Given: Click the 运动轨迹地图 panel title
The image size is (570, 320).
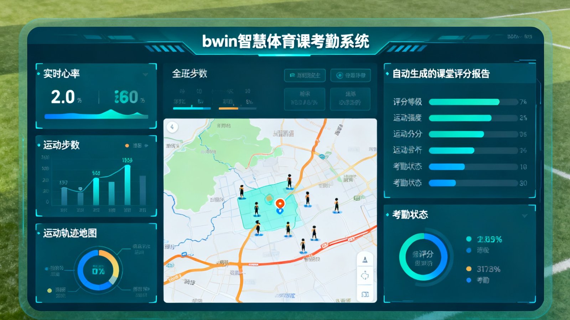Looking at the screenshot, I should click(70, 233).
